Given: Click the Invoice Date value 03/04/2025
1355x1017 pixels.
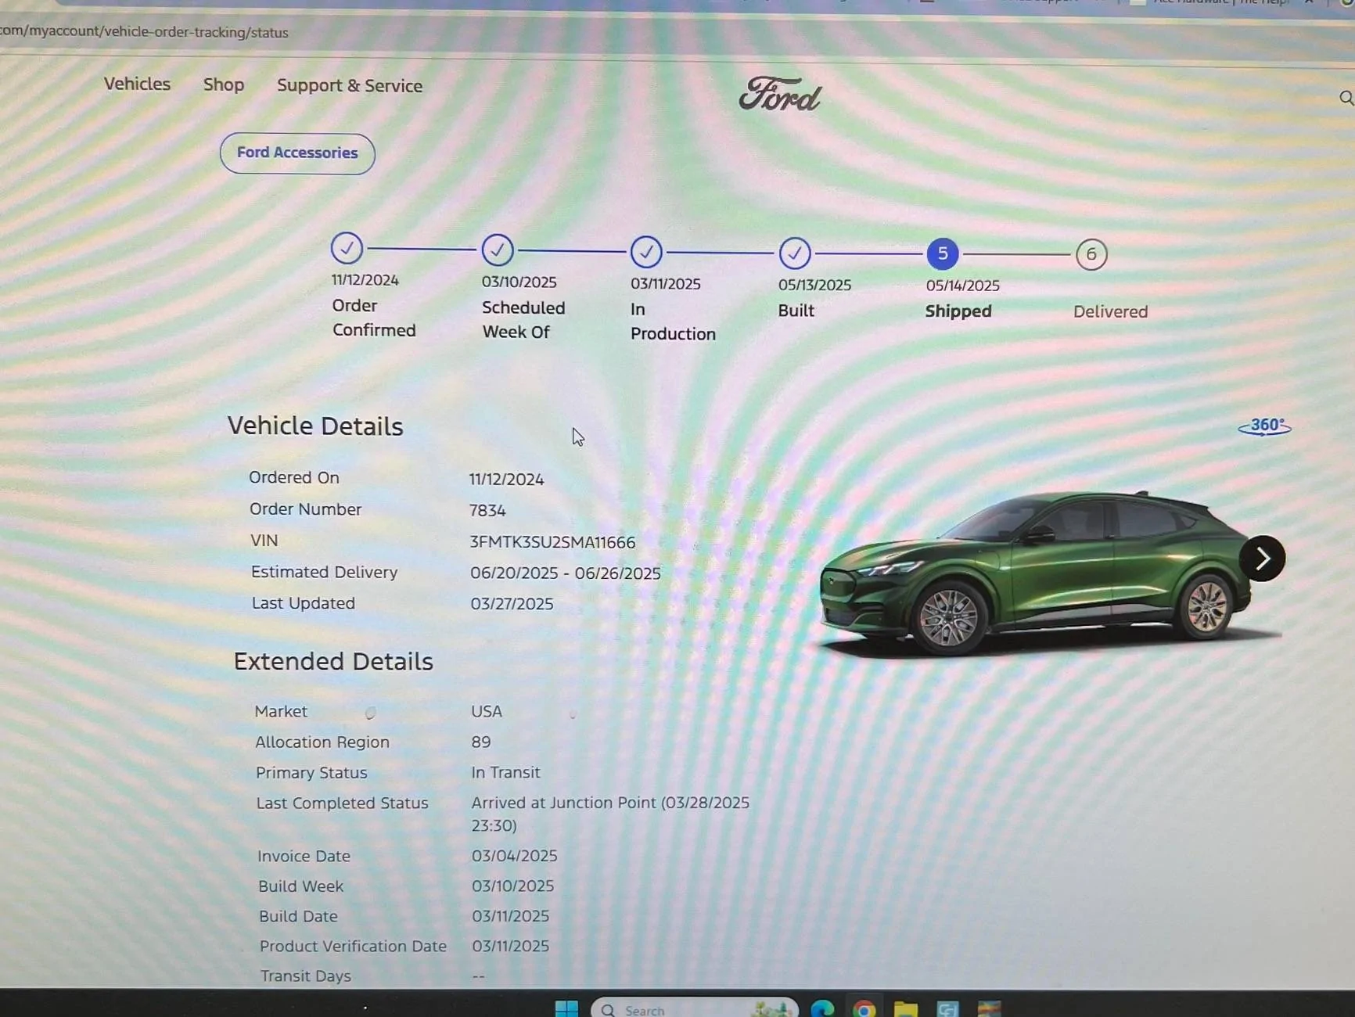Looking at the screenshot, I should 514,856.
